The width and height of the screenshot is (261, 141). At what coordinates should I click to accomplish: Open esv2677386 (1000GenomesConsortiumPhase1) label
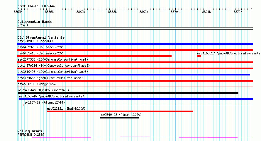[x=53, y=59]
